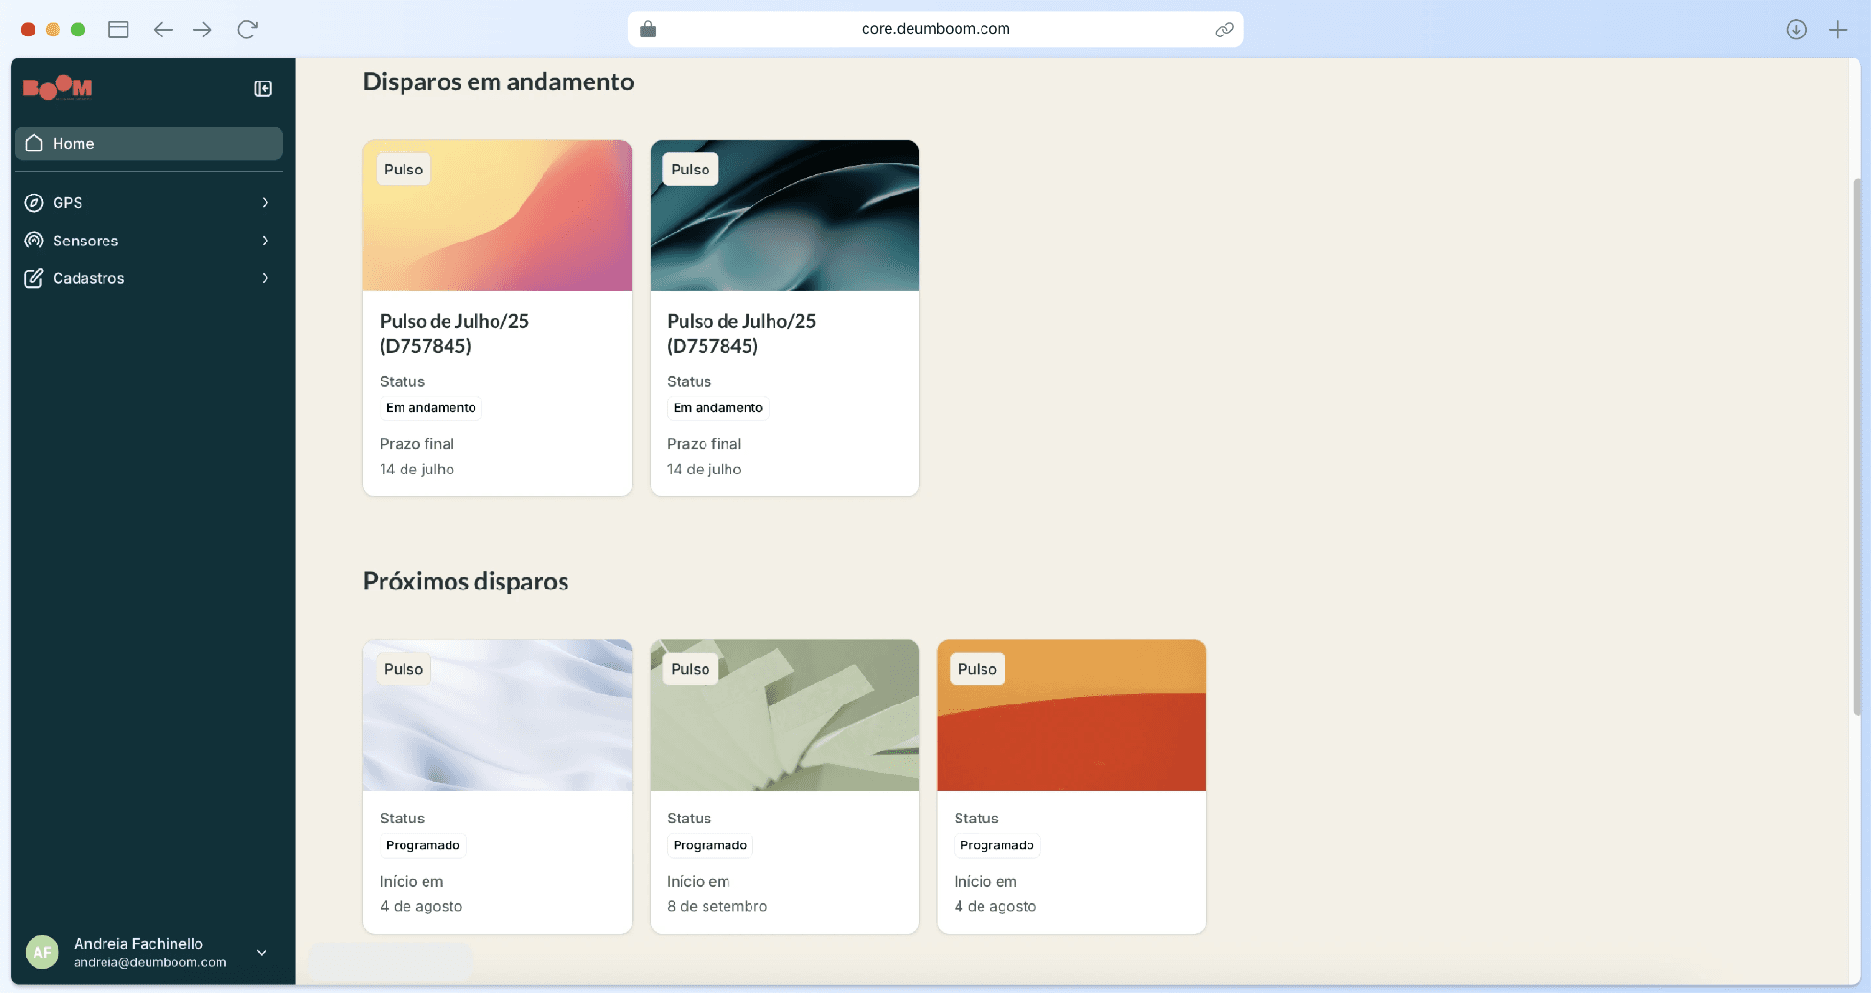Click the AF user avatar
The image size is (1871, 993).
[42, 952]
